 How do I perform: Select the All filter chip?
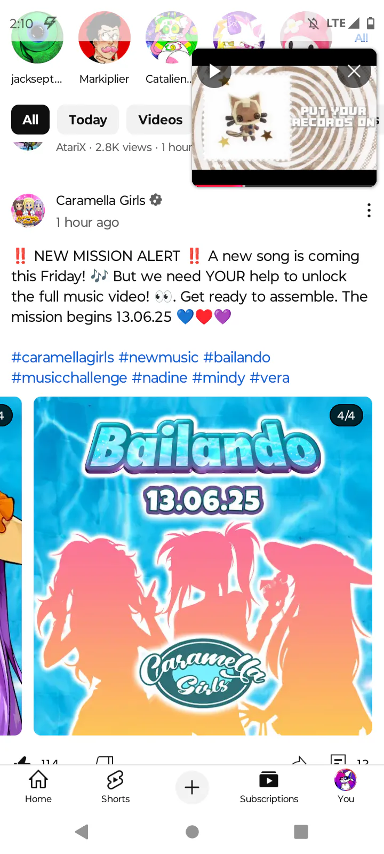(30, 120)
